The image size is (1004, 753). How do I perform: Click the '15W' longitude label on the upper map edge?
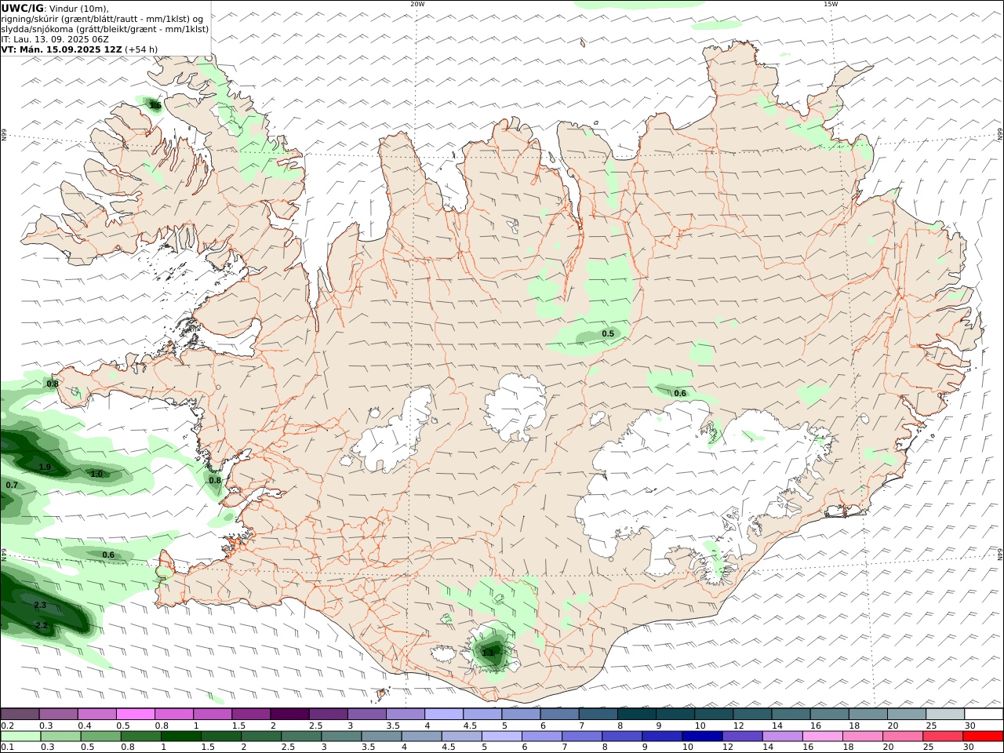(x=831, y=4)
